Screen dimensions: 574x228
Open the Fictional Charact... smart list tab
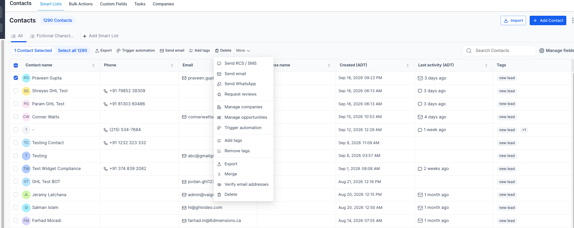click(x=52, y=36)
